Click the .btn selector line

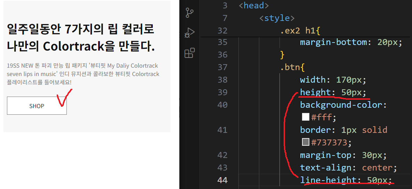[292, 67]
